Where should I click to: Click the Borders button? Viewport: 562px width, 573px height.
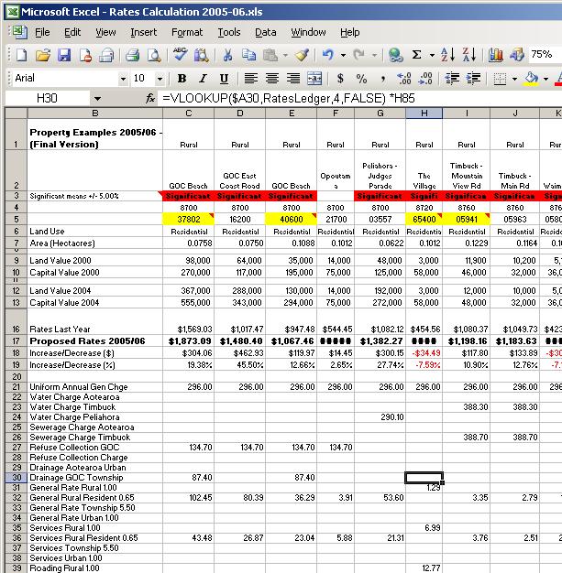500,78
